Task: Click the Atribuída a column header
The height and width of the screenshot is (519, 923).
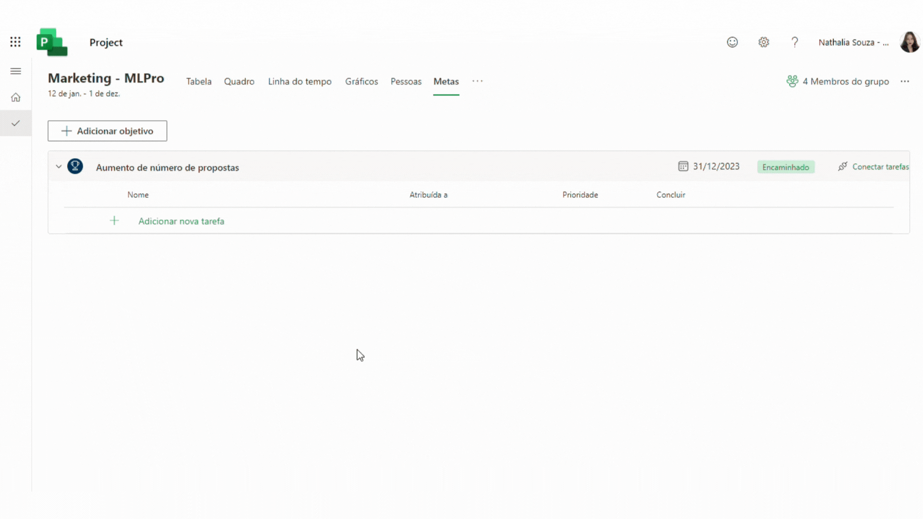Action: pyautogui.click(x=428, y=195)
